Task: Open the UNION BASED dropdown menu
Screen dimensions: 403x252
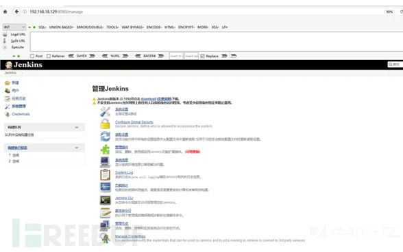Action: coord(61,27)
